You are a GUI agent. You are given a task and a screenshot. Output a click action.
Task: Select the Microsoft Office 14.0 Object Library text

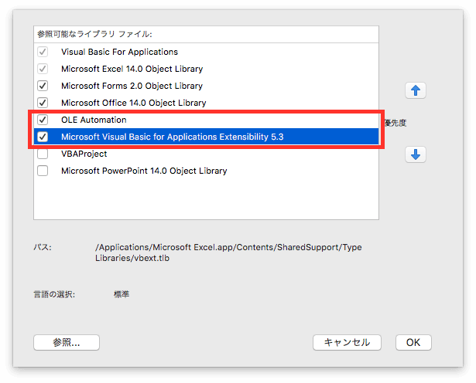[134, 103]
